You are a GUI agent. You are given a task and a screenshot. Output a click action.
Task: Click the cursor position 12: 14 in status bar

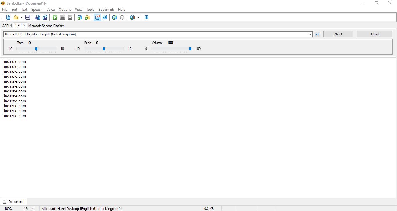(x=28, y=209)
